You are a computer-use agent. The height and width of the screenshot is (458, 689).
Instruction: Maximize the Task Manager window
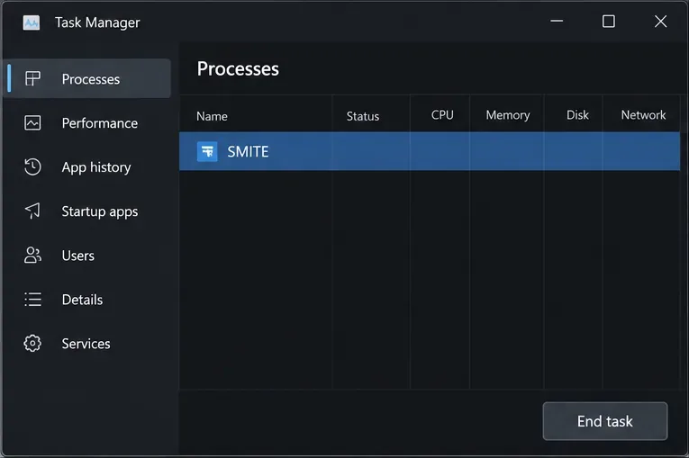pyautogui.click(x=609, y=21)
